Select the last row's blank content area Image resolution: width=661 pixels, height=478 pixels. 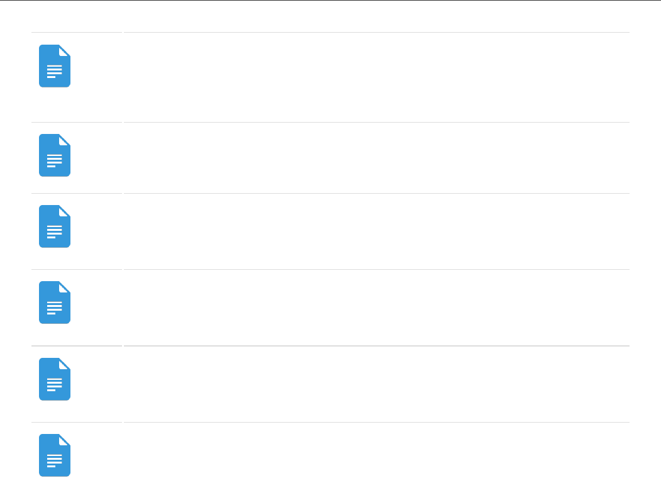(376, 450)
